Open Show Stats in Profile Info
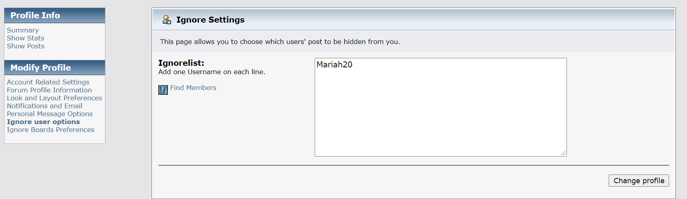687x199 pixels. [x=25, y=38]
